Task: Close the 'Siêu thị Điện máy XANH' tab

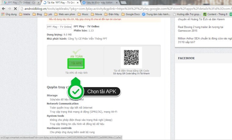Action: point(117,3)
